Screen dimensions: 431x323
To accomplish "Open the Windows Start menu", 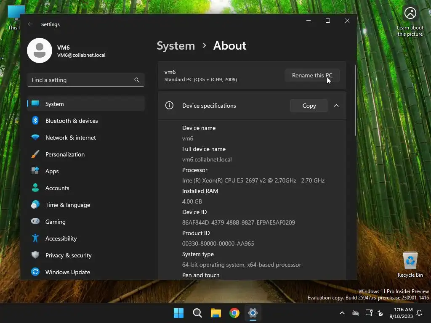I will click(178, 313).
